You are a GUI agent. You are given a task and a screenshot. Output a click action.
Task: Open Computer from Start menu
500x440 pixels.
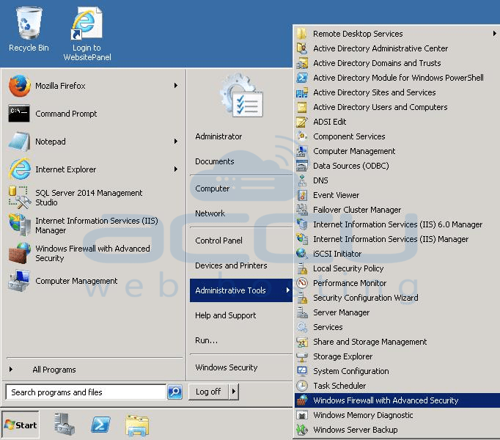213,188
